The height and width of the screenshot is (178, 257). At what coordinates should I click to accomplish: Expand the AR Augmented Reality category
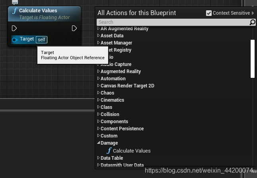tap(98, 29)
